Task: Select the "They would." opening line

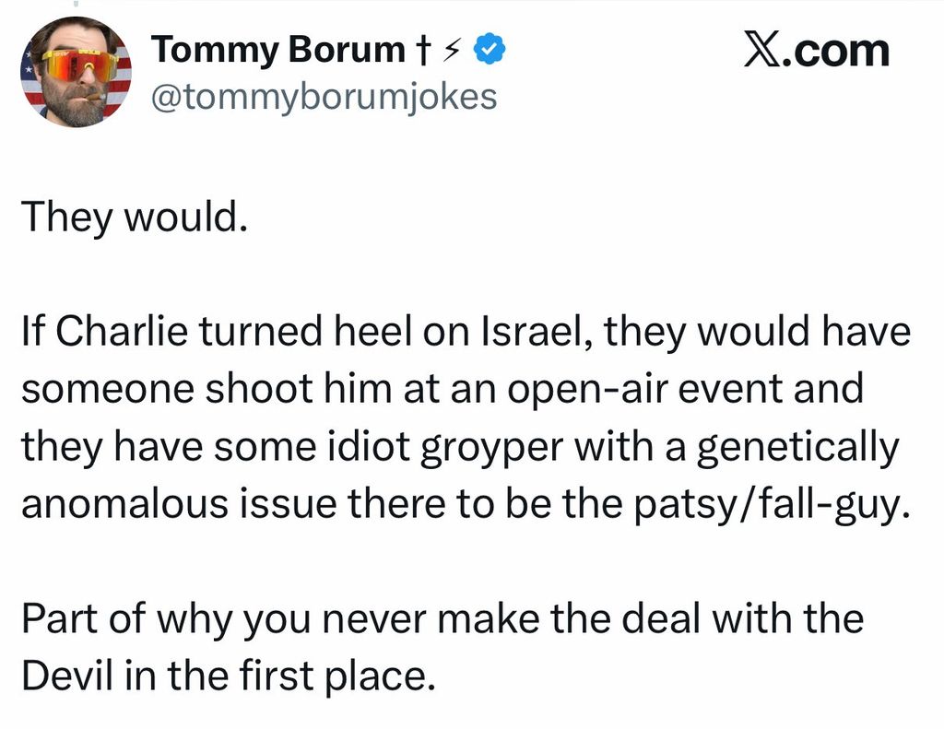Action: click(x=135, y=218)
